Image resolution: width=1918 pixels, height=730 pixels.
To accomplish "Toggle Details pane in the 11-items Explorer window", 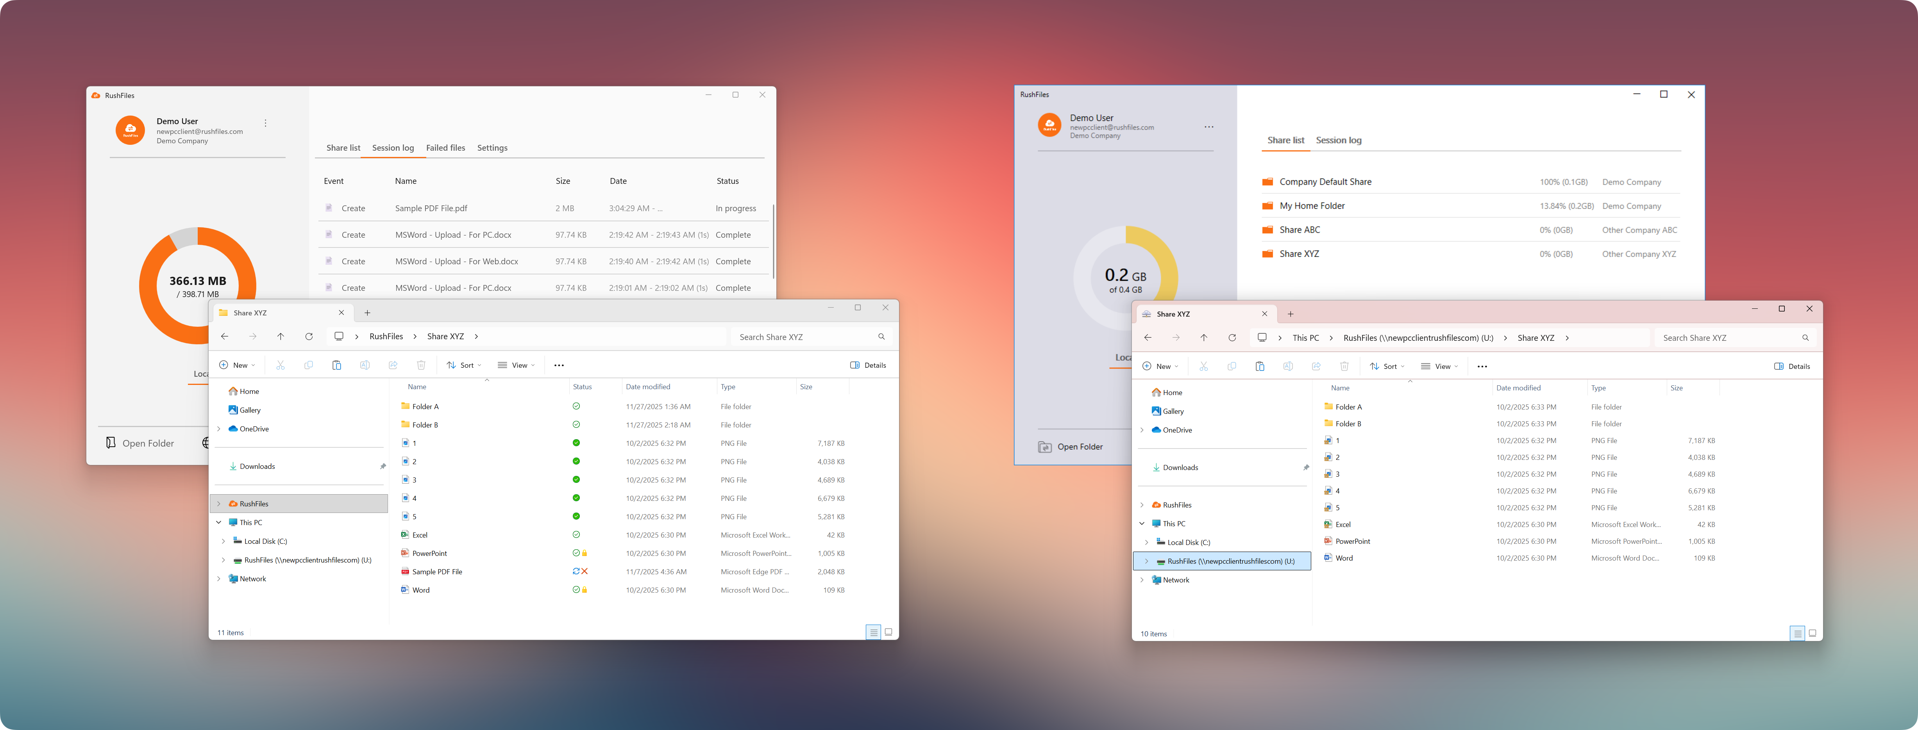I will tap(868, 365).
